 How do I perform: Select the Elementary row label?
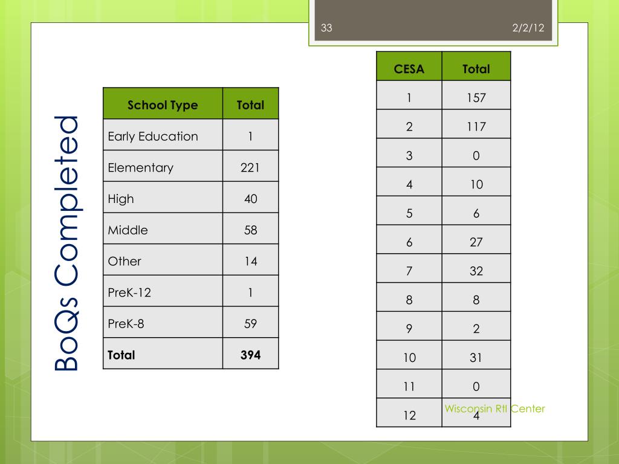click(x=140, y=168)
